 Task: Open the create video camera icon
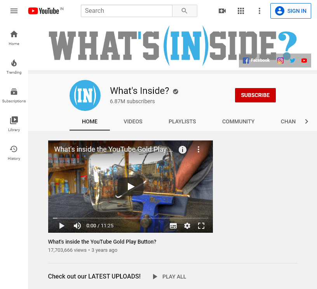222,11
